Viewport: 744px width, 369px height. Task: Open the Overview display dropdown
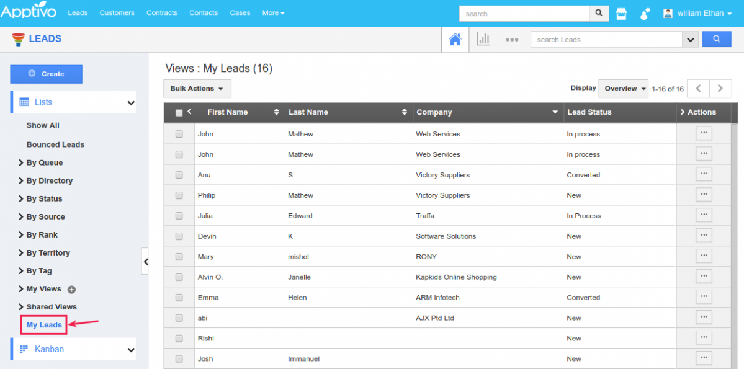[x=623, y=89]
